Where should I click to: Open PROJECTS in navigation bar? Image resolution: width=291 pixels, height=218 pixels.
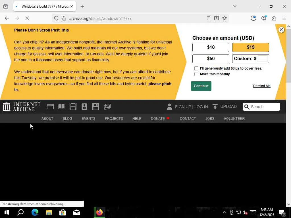pyautogui.click(x=114, y=119)
